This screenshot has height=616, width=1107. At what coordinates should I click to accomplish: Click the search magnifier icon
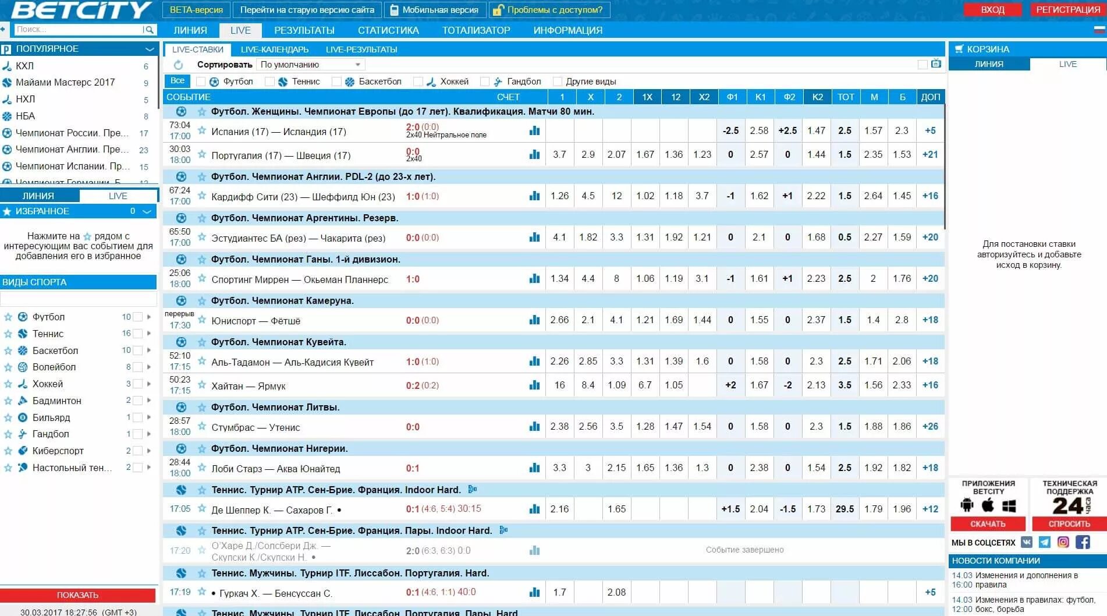(150, 29)
